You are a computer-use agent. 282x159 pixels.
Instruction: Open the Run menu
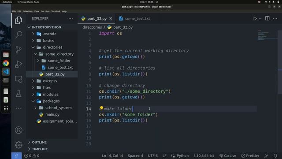(x=48, y=11)
